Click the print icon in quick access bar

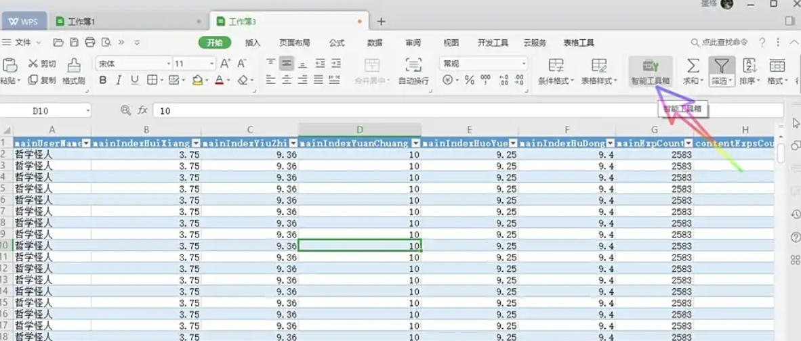click(x=89, y=42)
